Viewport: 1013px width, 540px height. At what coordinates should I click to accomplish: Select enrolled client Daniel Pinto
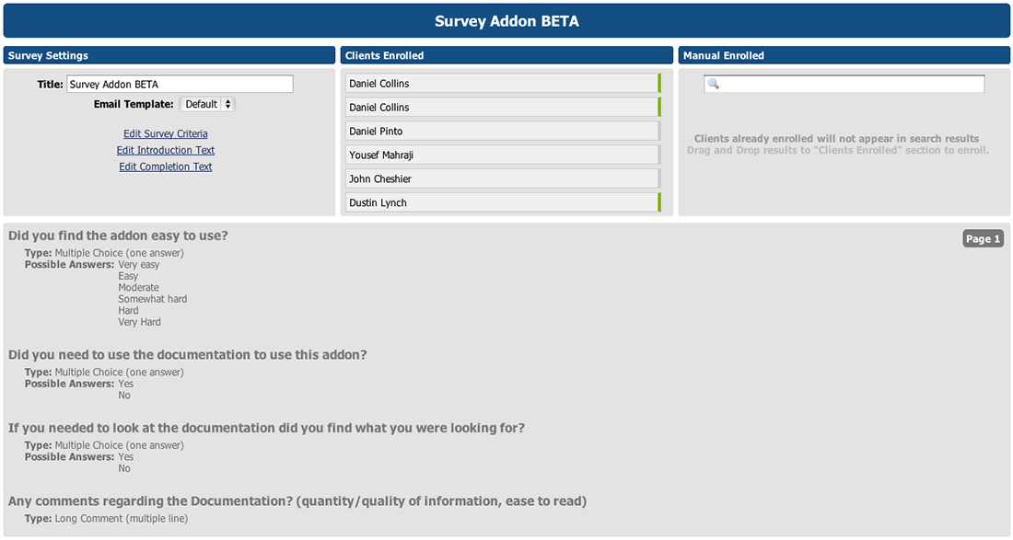point(502,132)
